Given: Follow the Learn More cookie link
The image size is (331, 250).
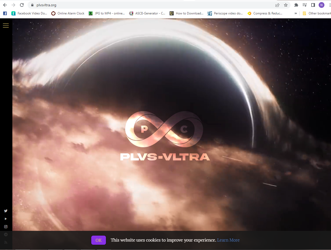Looking at the screenshot, I should [x=228, y=240].
